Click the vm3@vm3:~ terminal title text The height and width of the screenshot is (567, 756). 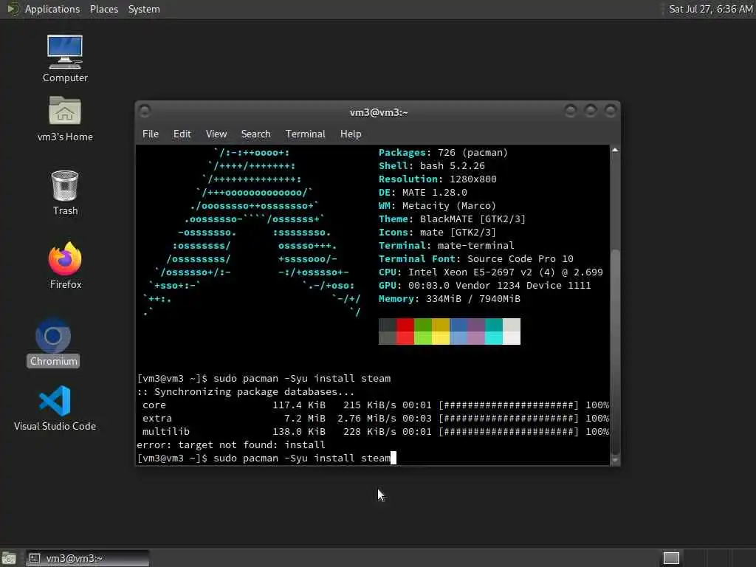pyautogui.click(x=379, y=112)
